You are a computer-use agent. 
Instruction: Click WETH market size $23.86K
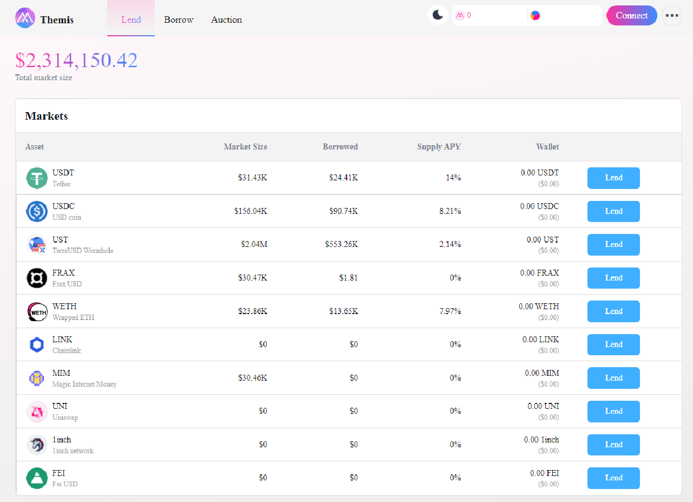click(252, 311)
